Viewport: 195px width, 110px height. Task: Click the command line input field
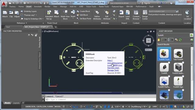(x=101, y=100)
